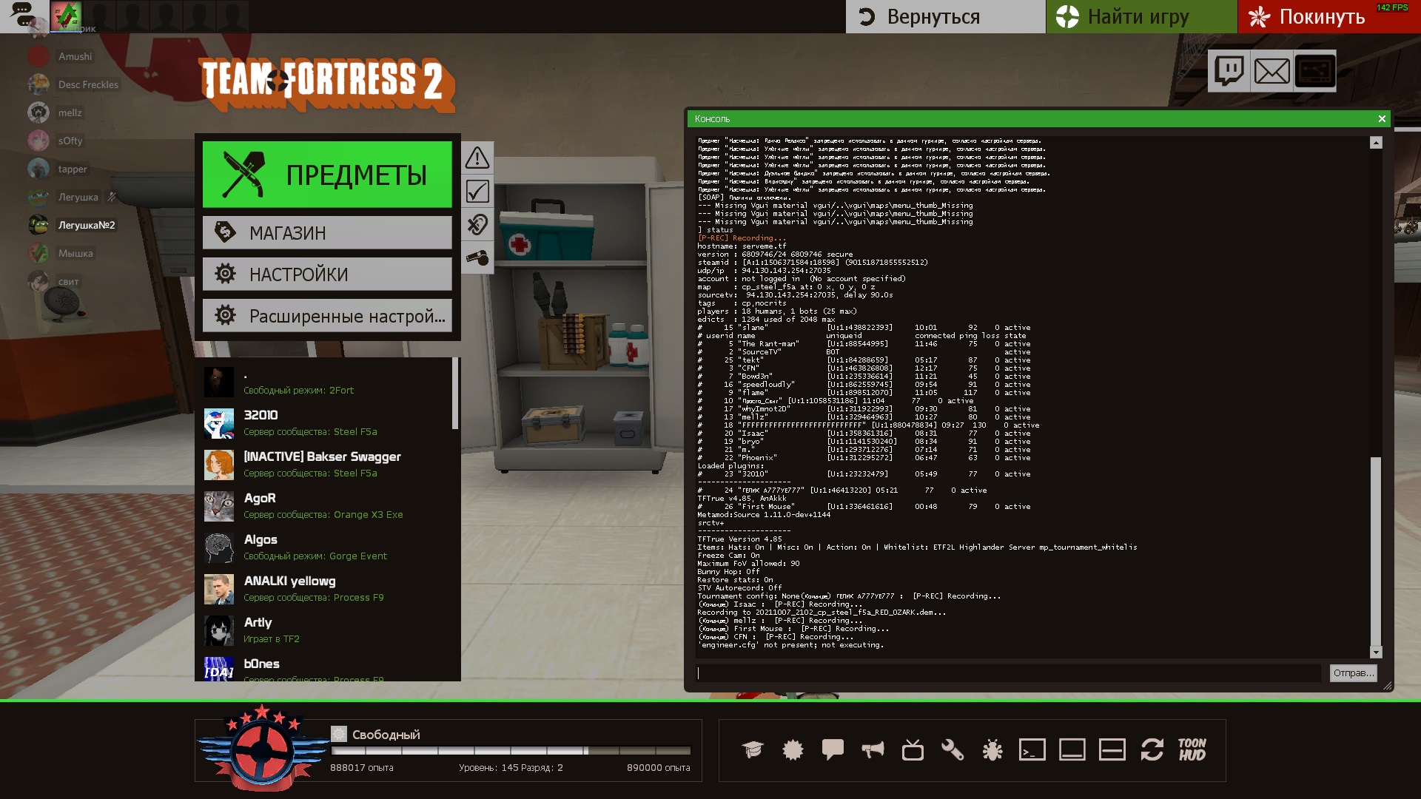Open the speech bubble chat icon
1421x799 pixels.
[833, 750]
